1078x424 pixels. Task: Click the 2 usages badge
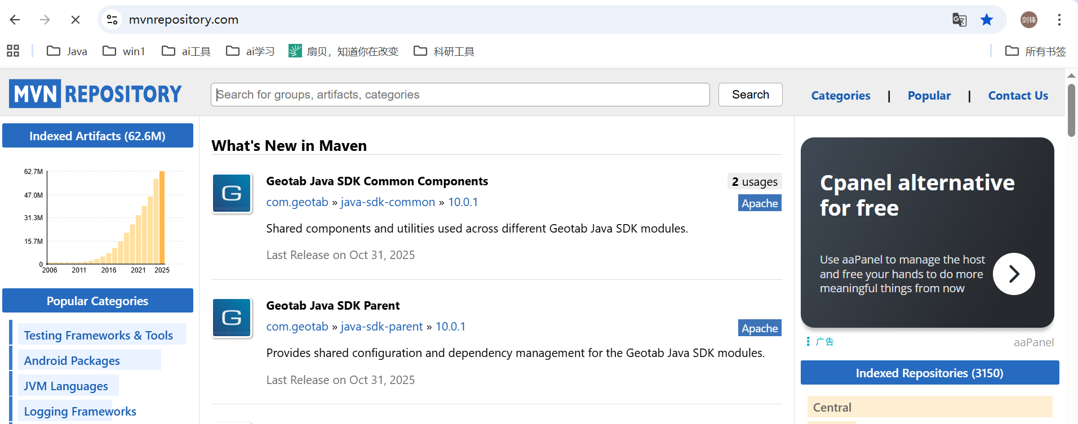[x=755, y=181]
